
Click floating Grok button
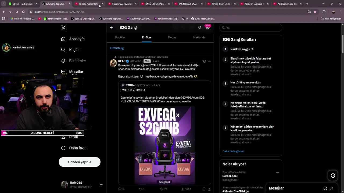pyautogui.click(x=333, y=176)
